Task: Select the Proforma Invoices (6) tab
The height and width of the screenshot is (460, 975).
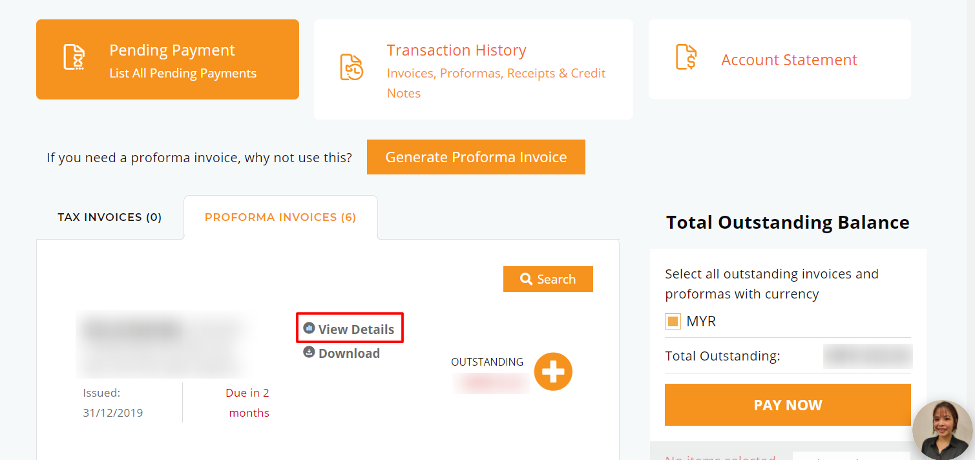Action: tap(280, 217)
